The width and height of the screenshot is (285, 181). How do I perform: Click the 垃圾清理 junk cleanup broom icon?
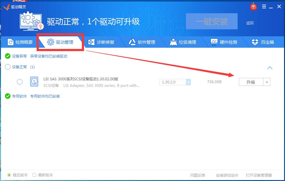click(x=173, y=42)
